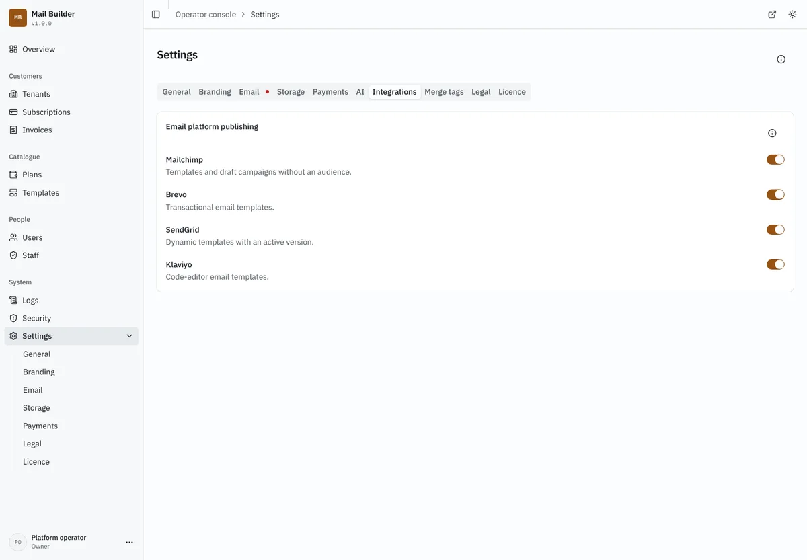The height and width of the screenshot is (560, 807).
Task: Click the MB Mail Builder logo icon
Action: (18, 18)
